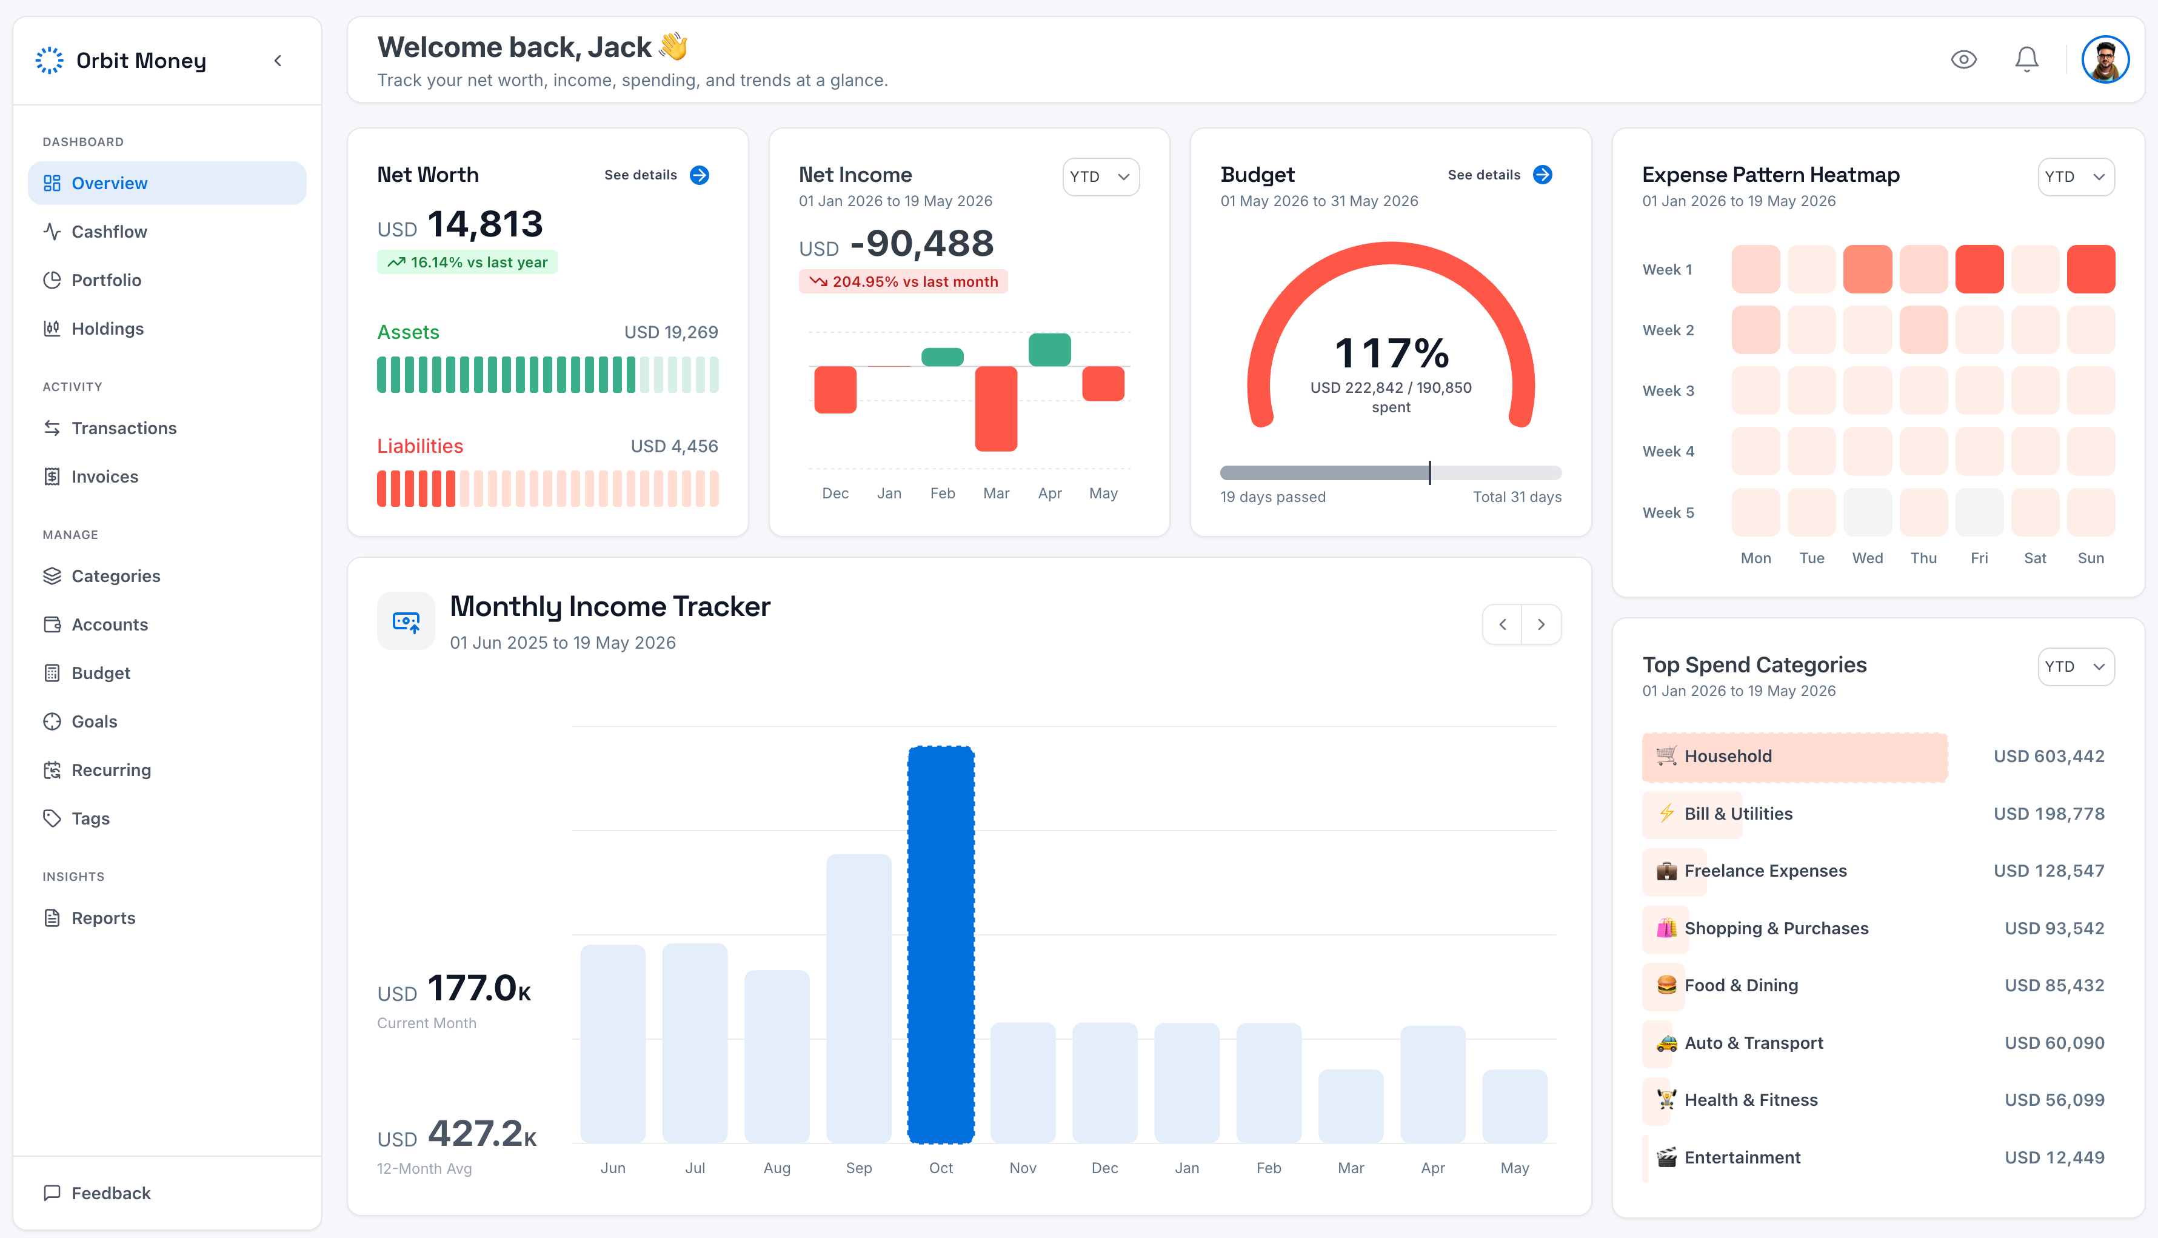Open notifications via the bell icon
This screenshot has width=2158, height=1238.
(x=2027, y=59)
